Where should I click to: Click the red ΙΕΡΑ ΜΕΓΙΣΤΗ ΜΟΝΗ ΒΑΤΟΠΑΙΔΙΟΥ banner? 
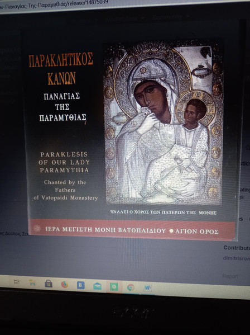point(132,230)
